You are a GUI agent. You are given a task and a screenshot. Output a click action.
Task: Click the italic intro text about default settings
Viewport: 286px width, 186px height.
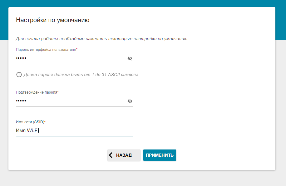click(102, 39)
